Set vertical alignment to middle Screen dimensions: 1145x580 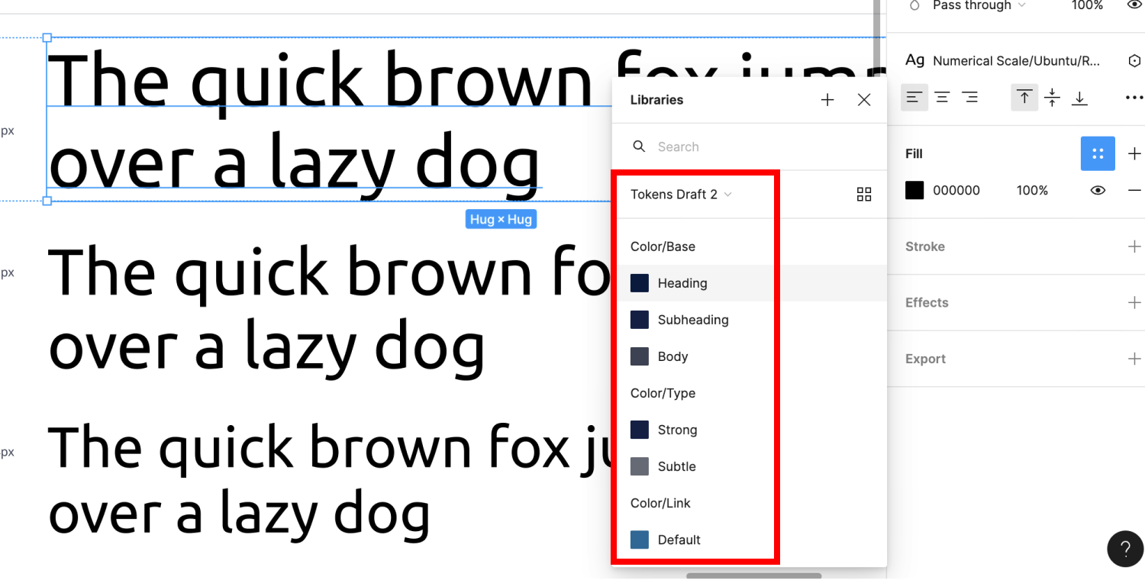coord(1052,98)
